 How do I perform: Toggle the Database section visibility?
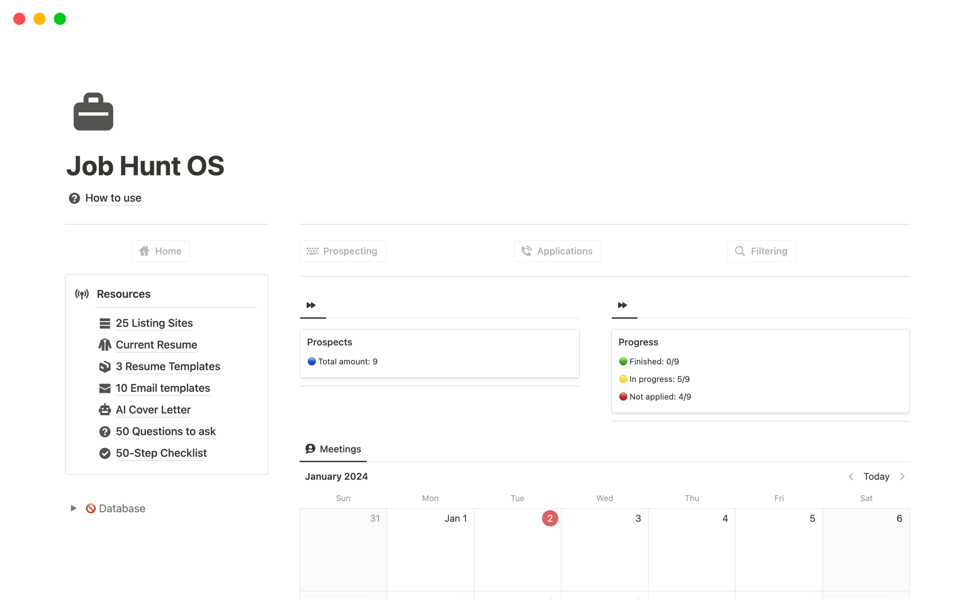point(73,508)
